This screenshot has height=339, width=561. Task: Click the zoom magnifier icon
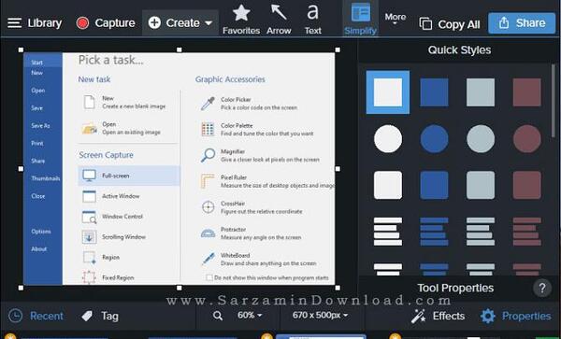click(x=218, y=316)
